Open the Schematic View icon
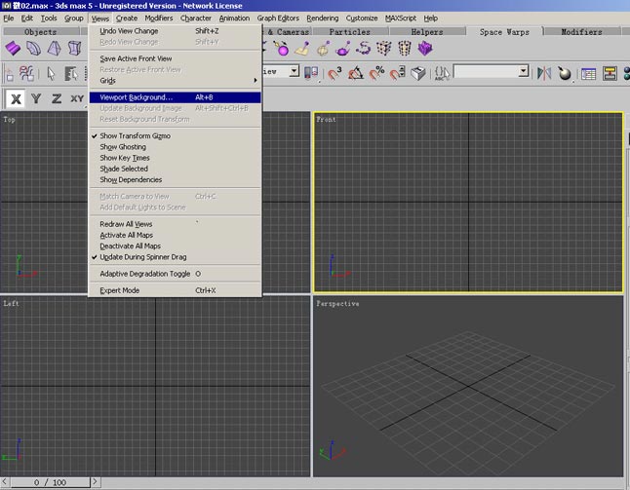The width and height of the screenshot is (630, 490). pos(610,74)
